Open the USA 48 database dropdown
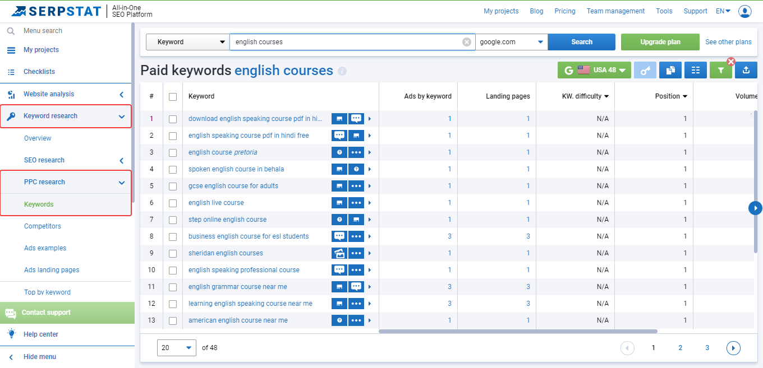Viewport: 763px width, 368px height. (595, 70)
